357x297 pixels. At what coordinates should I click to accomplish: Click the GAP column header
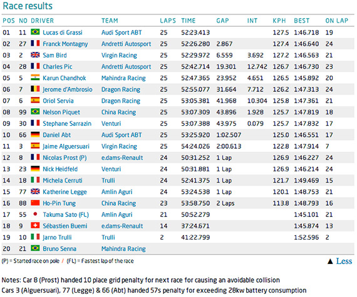222,21
